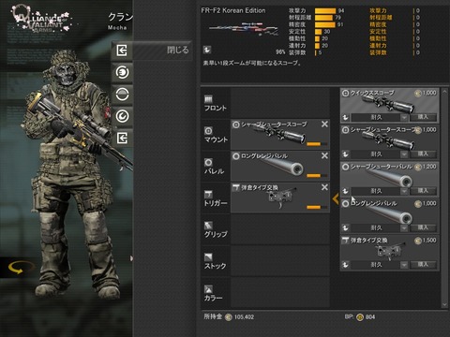Click the exit-arrow icon beside 閉じる
The width and height of the screenshot is (450, 337).
point(122,51)
